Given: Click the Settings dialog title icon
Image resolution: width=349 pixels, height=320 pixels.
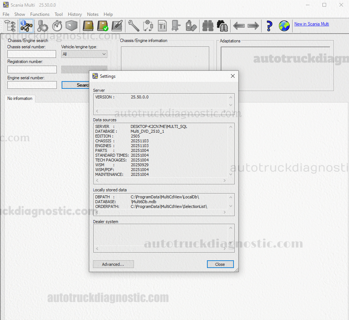Looking at the screenshot, I should (x=95, y=76).
